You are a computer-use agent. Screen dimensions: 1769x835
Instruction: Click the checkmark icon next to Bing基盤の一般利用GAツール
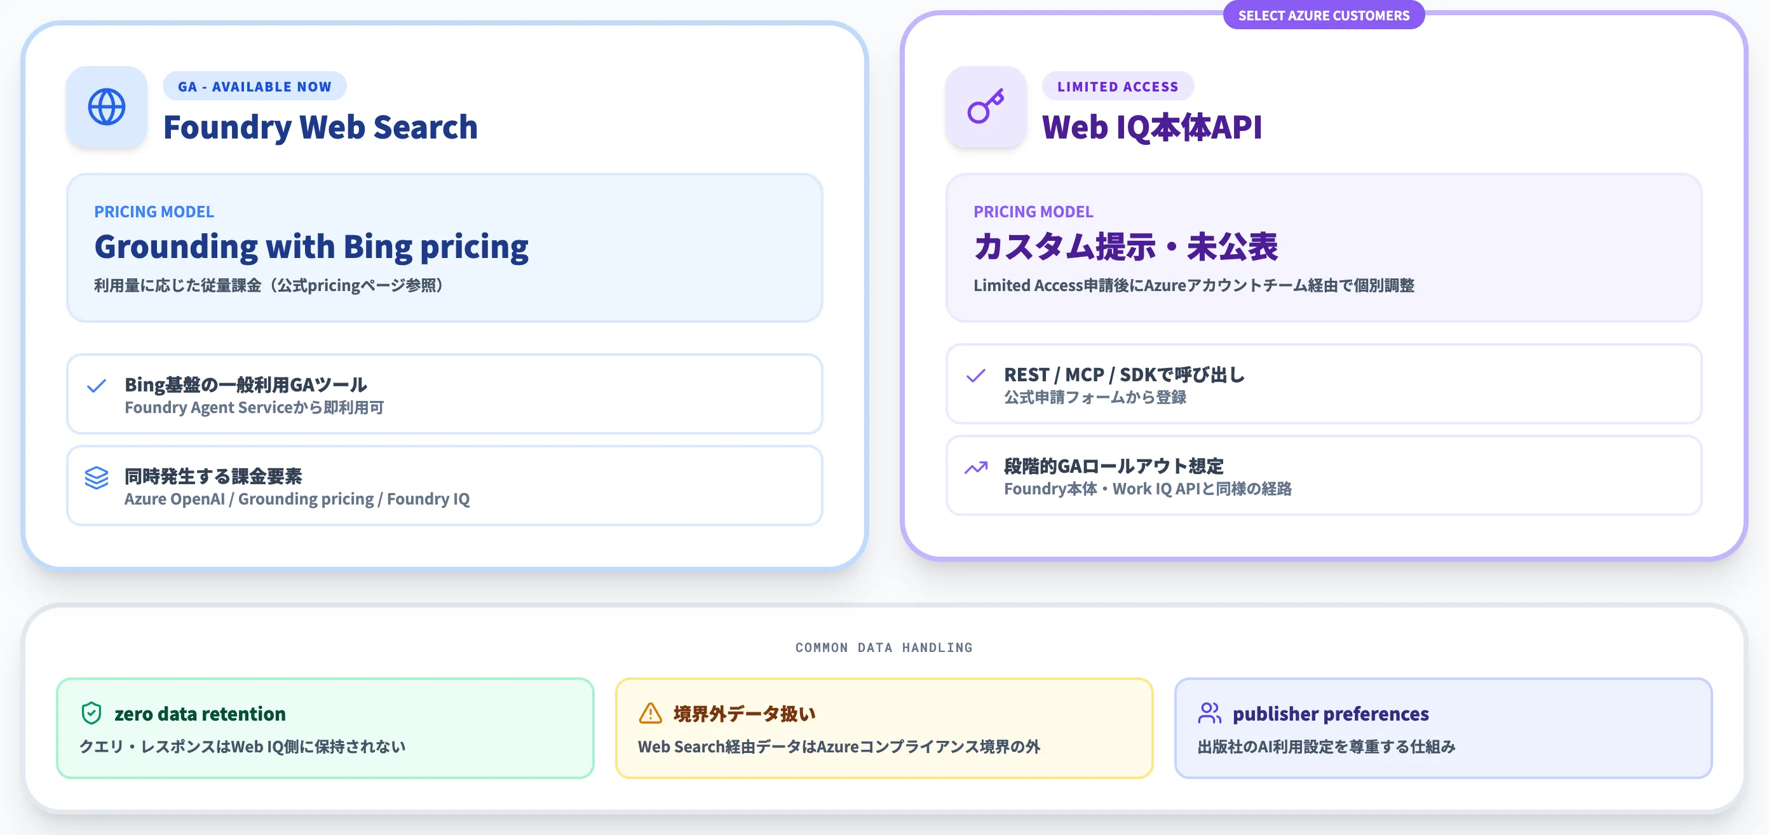(97, 385)
